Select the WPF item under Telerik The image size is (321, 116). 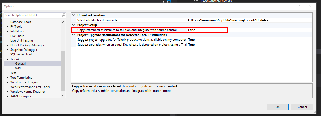18,68
